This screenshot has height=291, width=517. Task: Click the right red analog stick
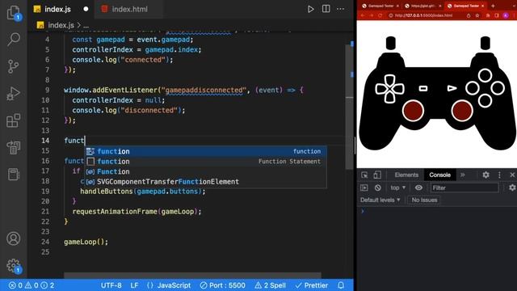point(461,111)
